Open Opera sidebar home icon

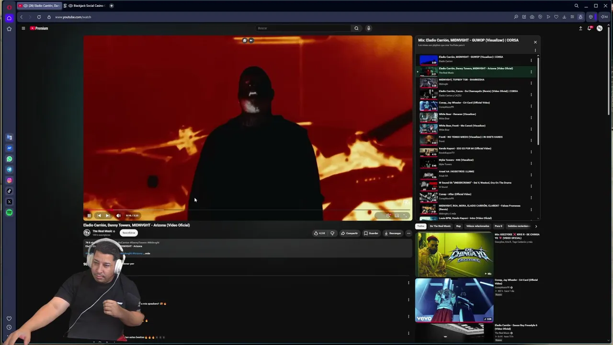coord(9,18)
